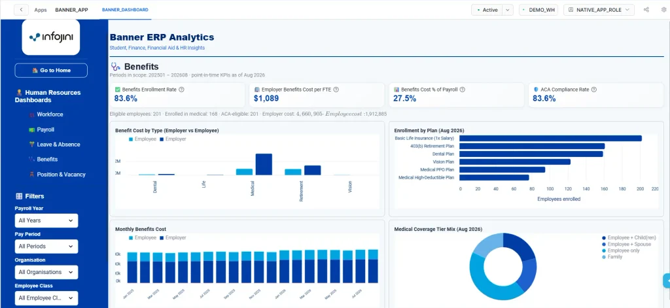Toggle Employee series in Monthly Benefits Cost legend
Screen dimensions: 670x308
coord(142,238)
